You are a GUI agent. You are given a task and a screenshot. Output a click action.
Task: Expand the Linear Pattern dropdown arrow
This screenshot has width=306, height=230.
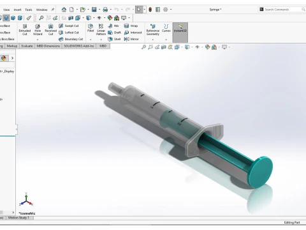coord(101,40)
